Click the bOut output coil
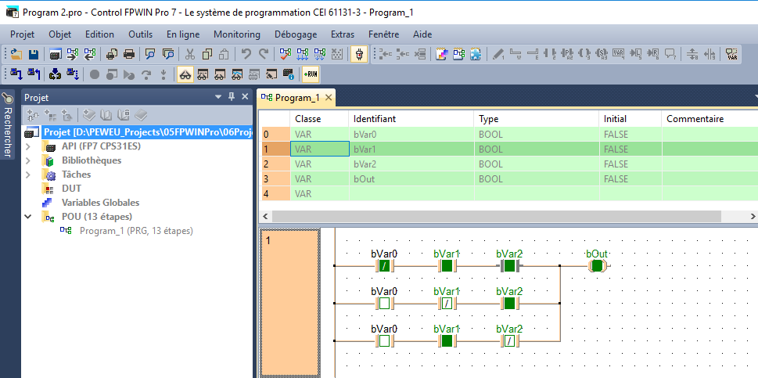 tap(597, 266)
